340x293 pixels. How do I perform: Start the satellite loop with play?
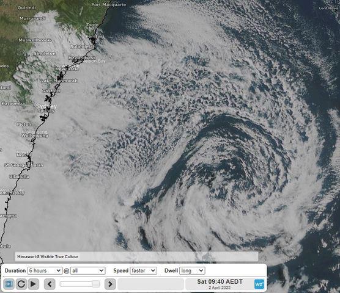tap(34, 284)
